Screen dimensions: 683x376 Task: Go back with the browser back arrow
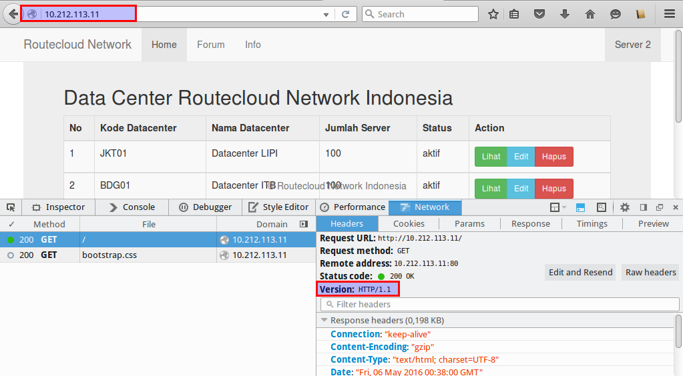pos(13,14)
